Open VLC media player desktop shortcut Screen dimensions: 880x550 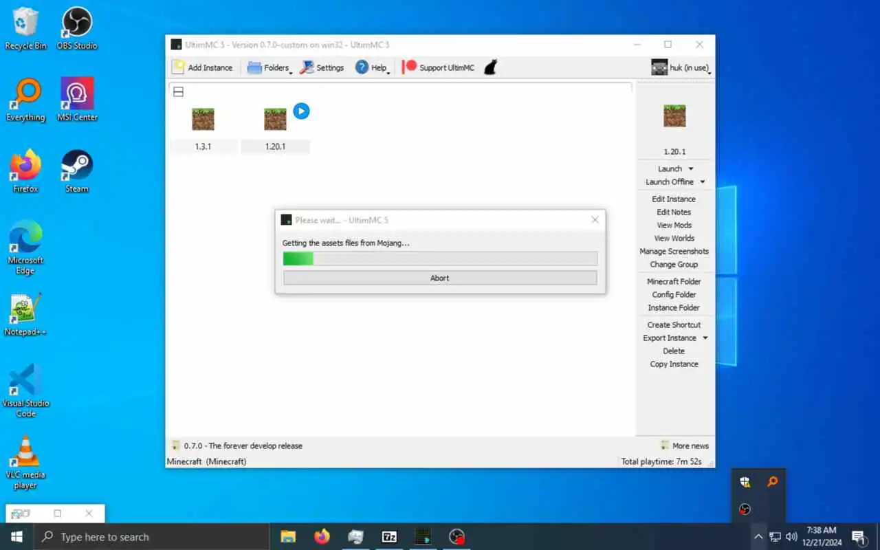click(26, 462)
